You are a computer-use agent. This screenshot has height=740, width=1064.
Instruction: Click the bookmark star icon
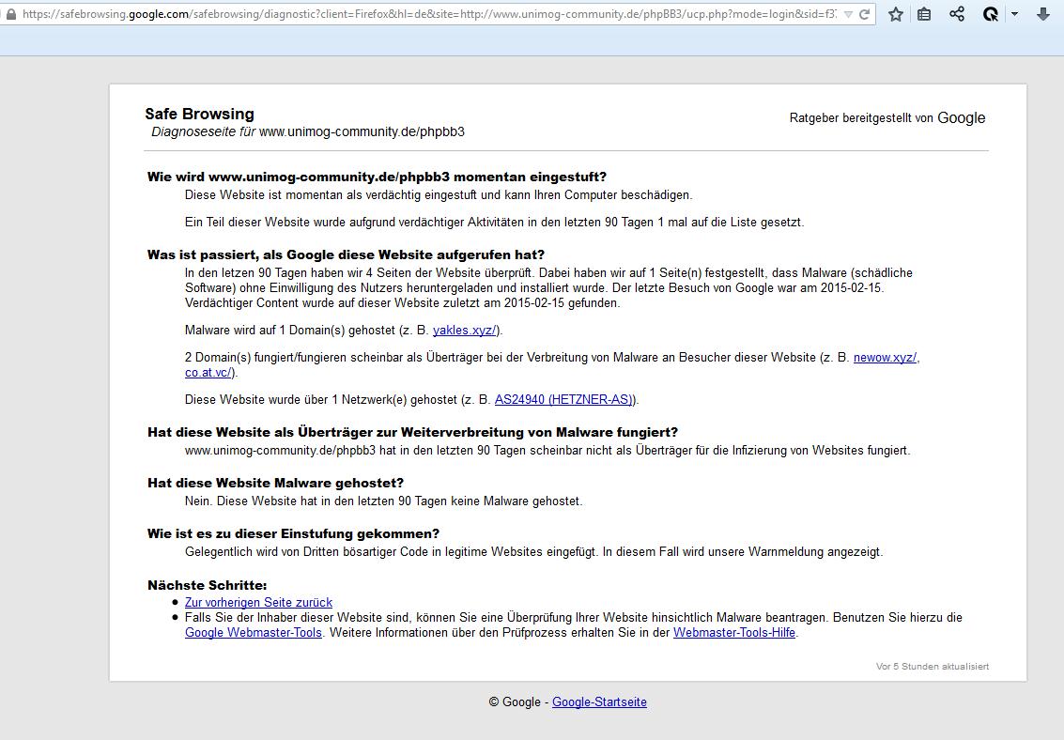896,14
